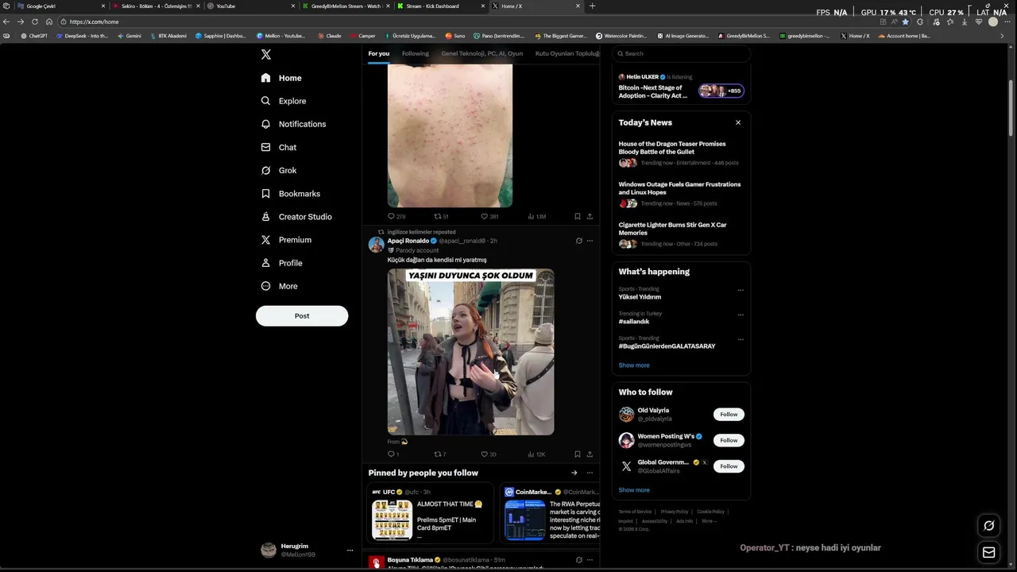Open the Claude bookmark in bookmarks bar
The width and height of the screenshot is (1017, 572).
tap(330, 36)
